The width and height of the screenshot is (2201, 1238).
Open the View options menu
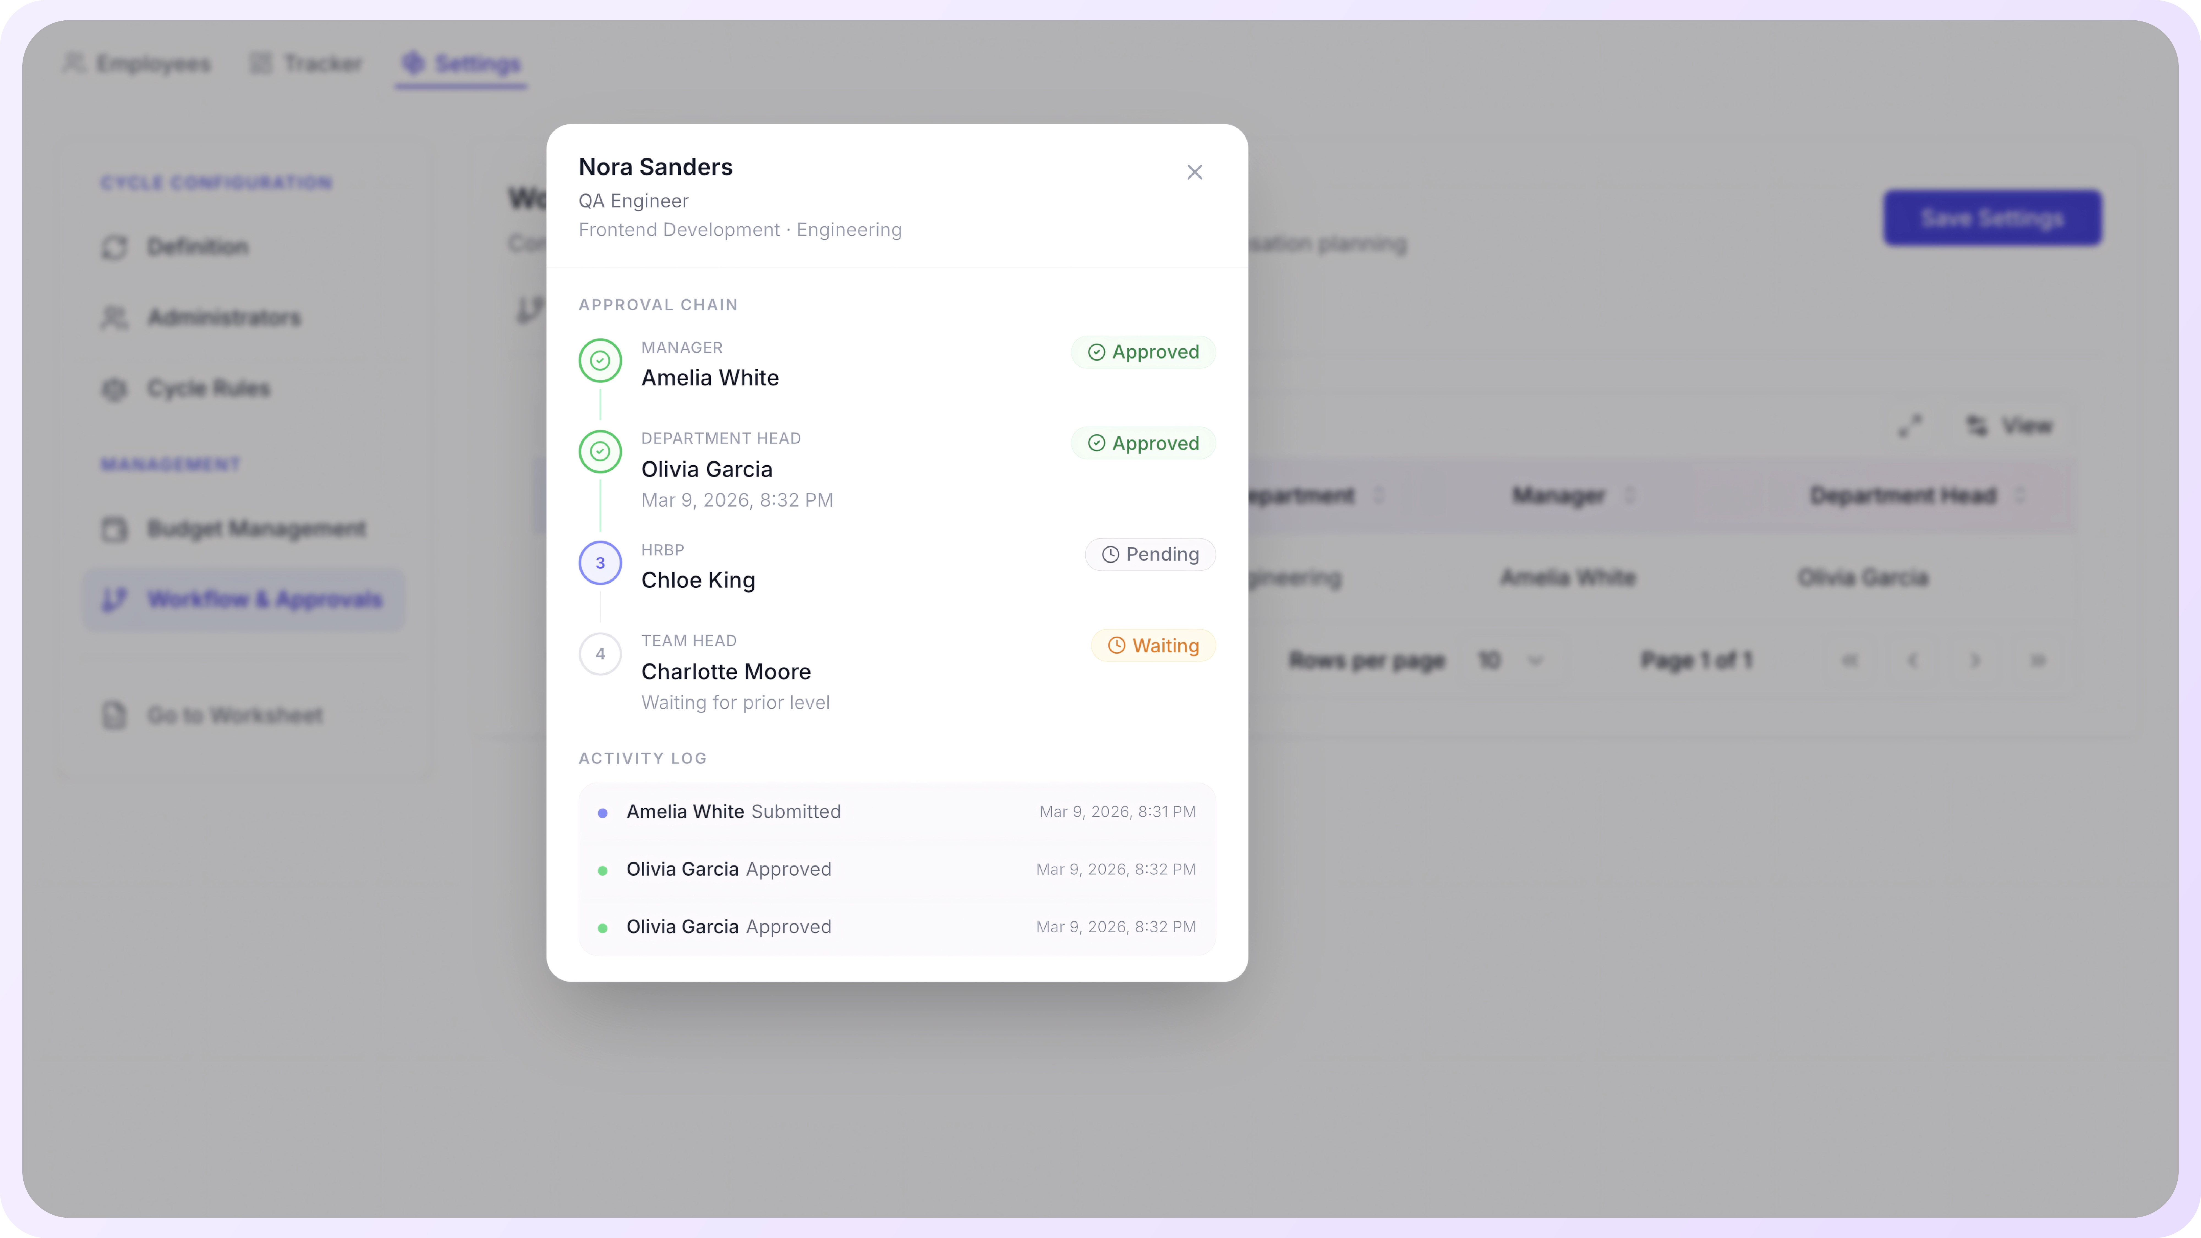(2010, 426)
